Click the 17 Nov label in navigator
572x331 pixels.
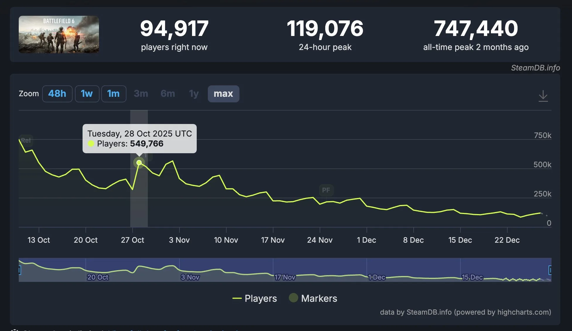[285, 277]
